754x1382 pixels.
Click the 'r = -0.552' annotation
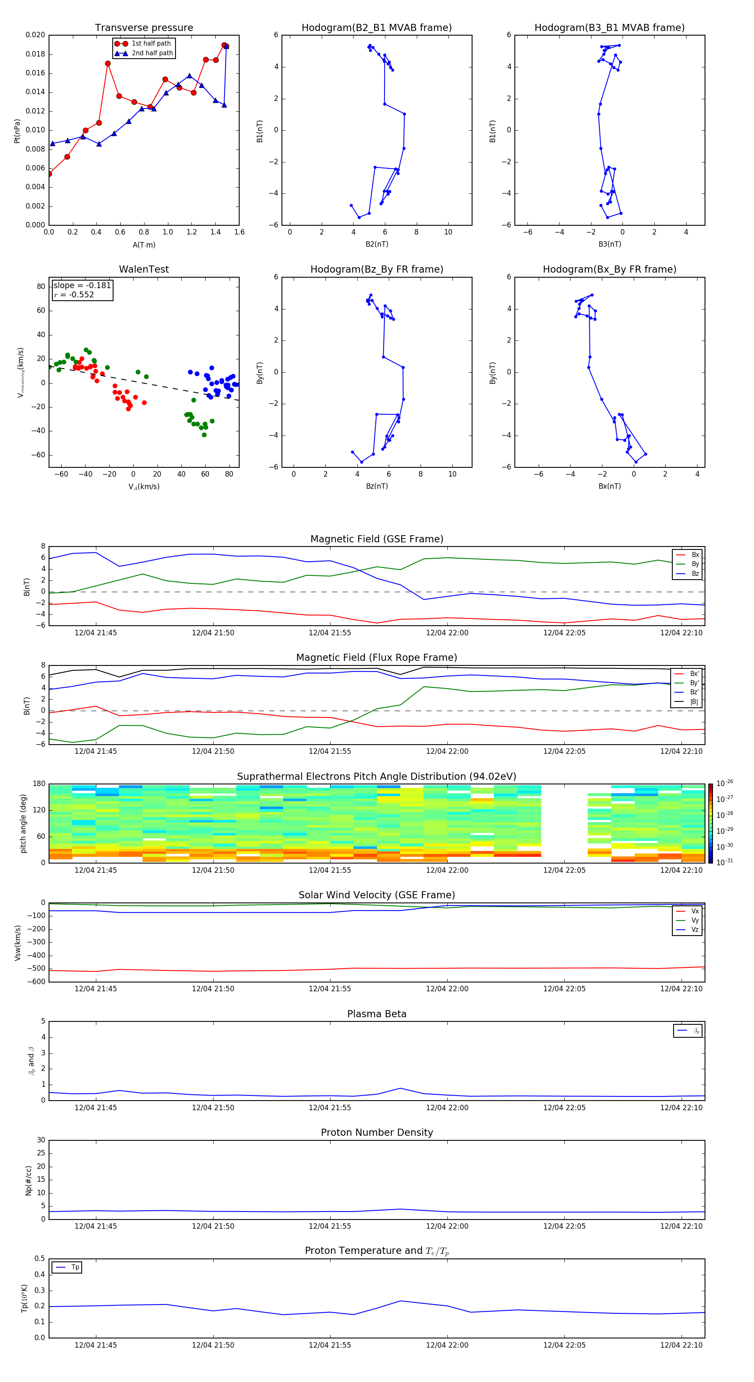click(74, 294)
